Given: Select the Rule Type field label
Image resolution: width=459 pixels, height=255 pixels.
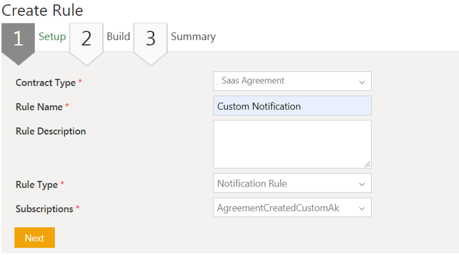Looking at the screenshot, I should point(37,185).
